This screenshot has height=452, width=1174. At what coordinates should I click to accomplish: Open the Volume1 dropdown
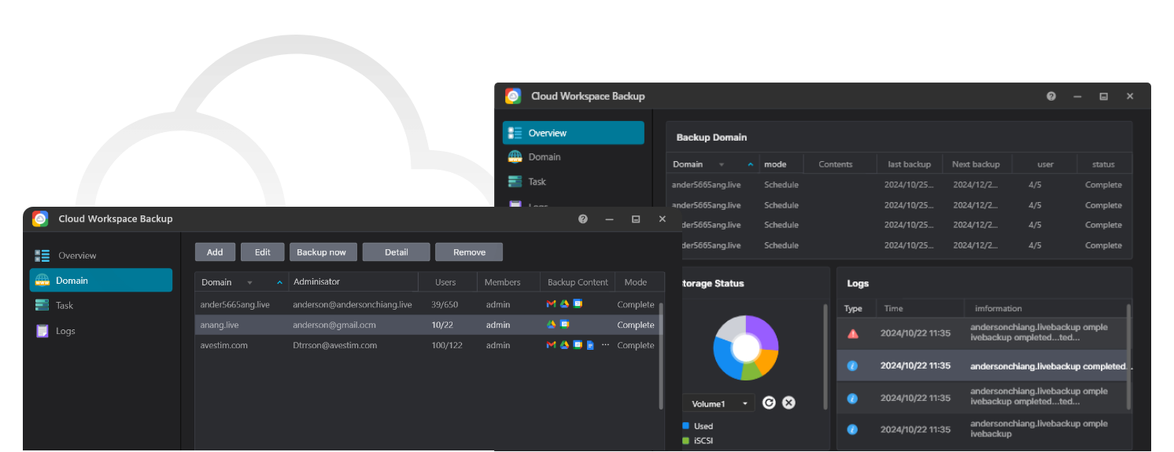(719, 403)
